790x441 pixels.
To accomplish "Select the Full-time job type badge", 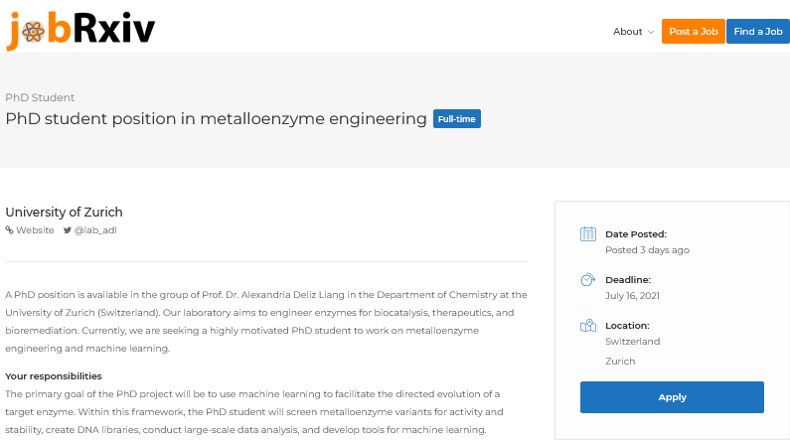I will tap(456, 119).
